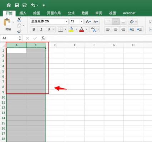152x142 pixels.
Task: Open the 绘图 ribbon tab
Action: click(x=36, y=13)
